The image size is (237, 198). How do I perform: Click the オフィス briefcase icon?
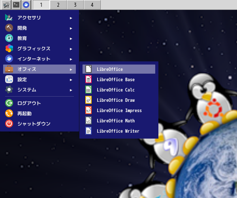point(9,69)
